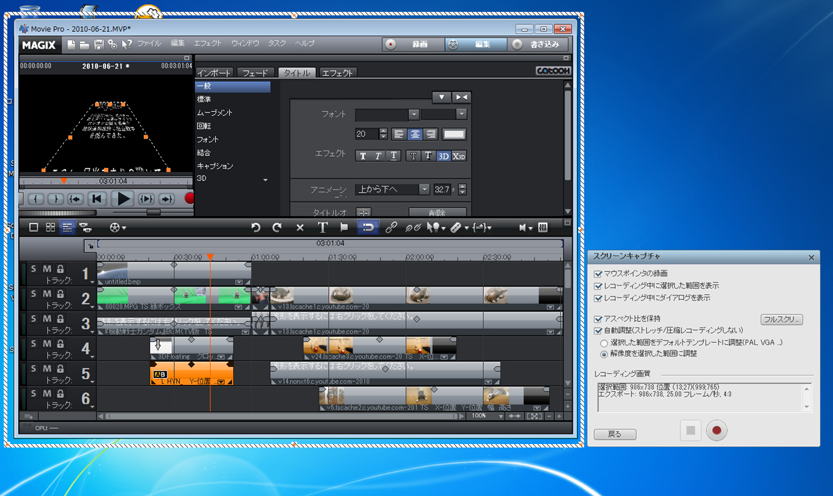Open the font name dropdown

click(x=414, y=114)
